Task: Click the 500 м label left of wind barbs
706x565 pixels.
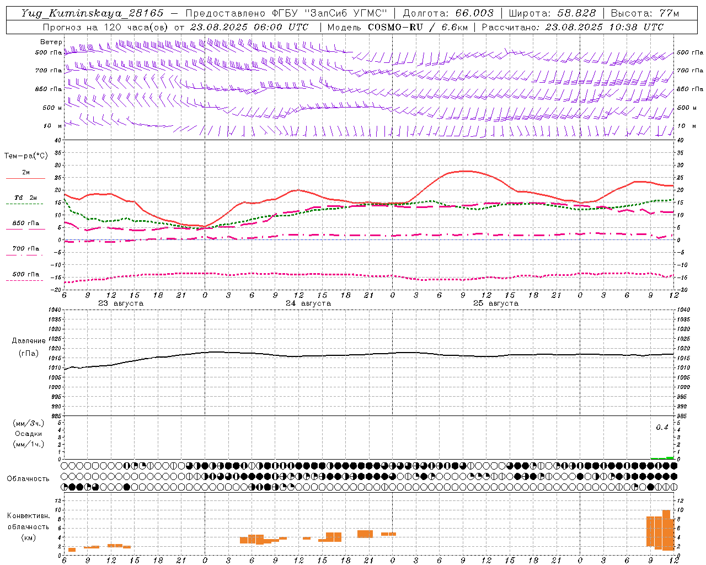Action: [x=52, y=108]
